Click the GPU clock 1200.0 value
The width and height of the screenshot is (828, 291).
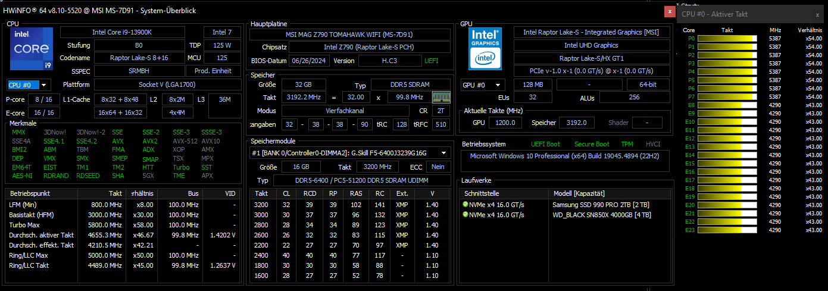505,123
